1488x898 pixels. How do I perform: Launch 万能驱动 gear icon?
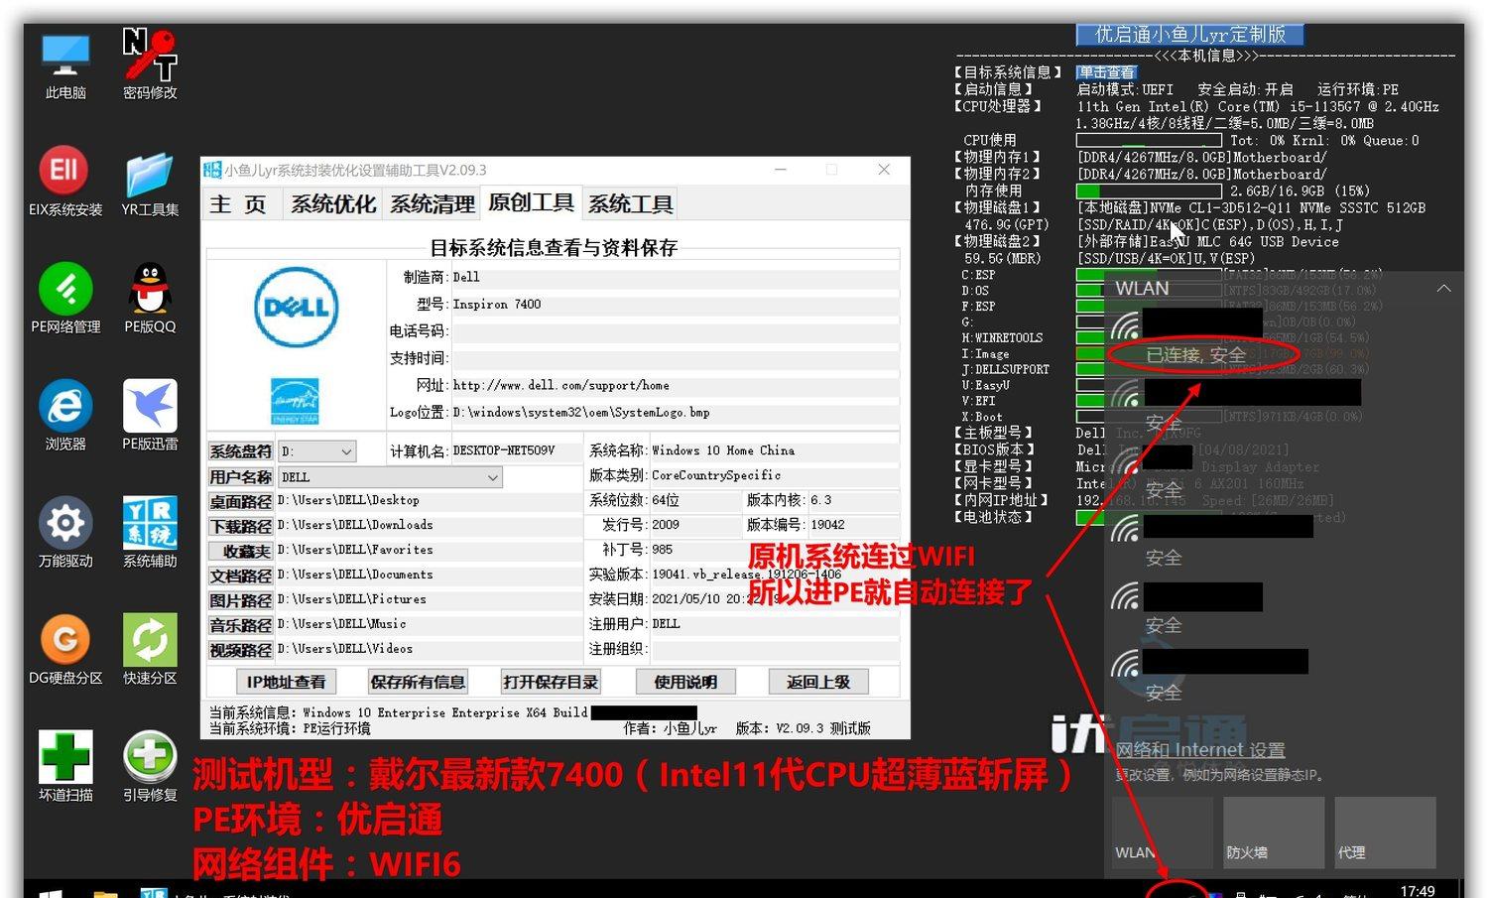pyautogui.click(x=65, y=534)
